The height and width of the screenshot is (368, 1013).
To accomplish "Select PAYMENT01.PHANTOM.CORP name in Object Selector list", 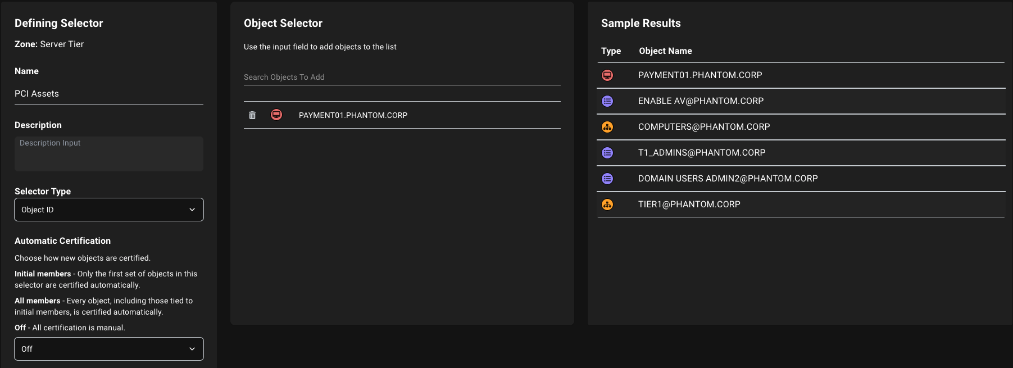I will click(353, 115).
